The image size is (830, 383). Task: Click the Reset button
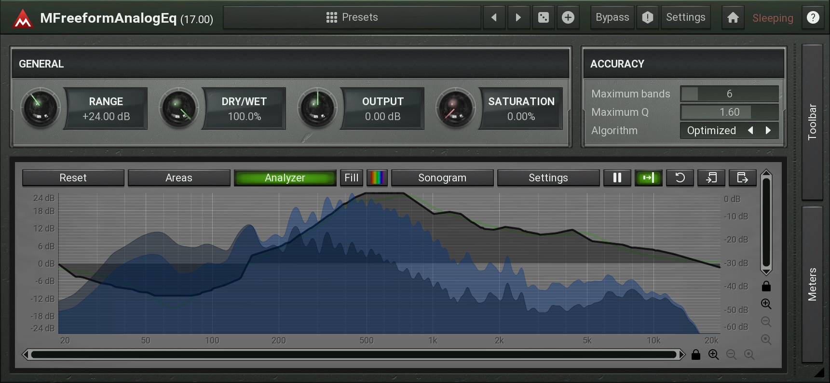(73, 178)
